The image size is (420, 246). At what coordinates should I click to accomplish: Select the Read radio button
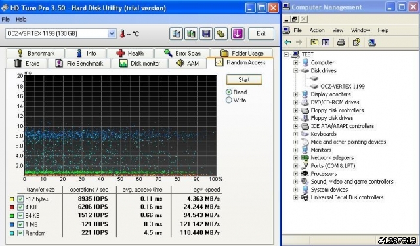229,92
